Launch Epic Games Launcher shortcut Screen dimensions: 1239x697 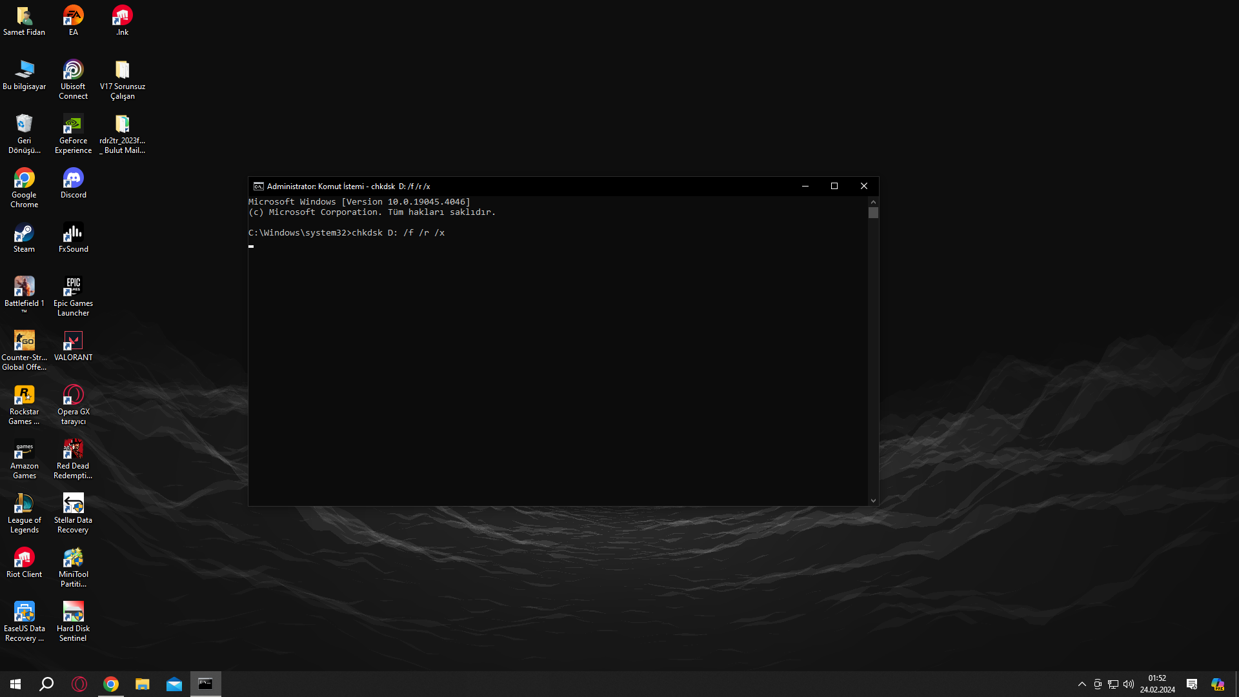click(73, 296)
